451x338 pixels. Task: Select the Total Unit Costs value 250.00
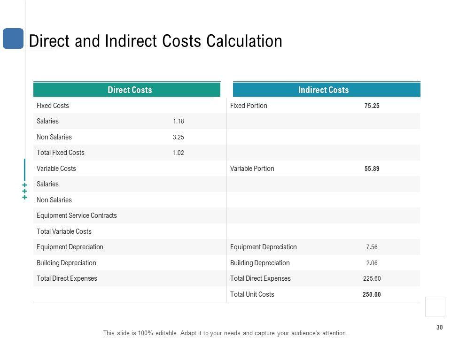point(372,295)
